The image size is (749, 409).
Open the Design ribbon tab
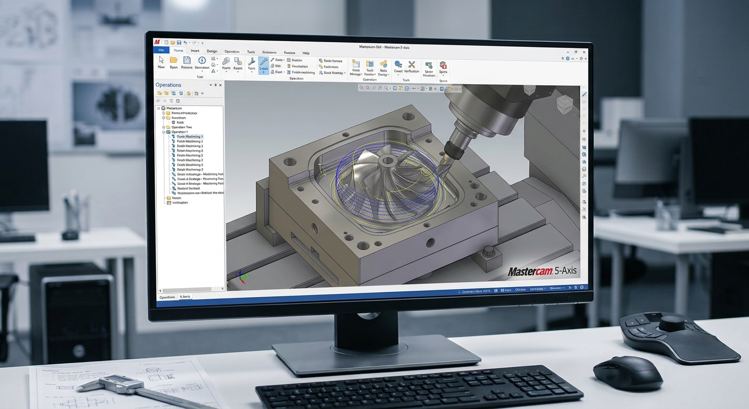click(x=212, y=52)
